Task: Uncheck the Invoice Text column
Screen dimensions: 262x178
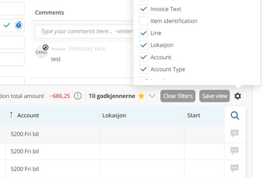Action: [144, 9]
